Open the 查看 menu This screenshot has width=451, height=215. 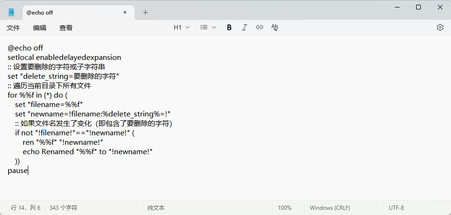point(66,28)
